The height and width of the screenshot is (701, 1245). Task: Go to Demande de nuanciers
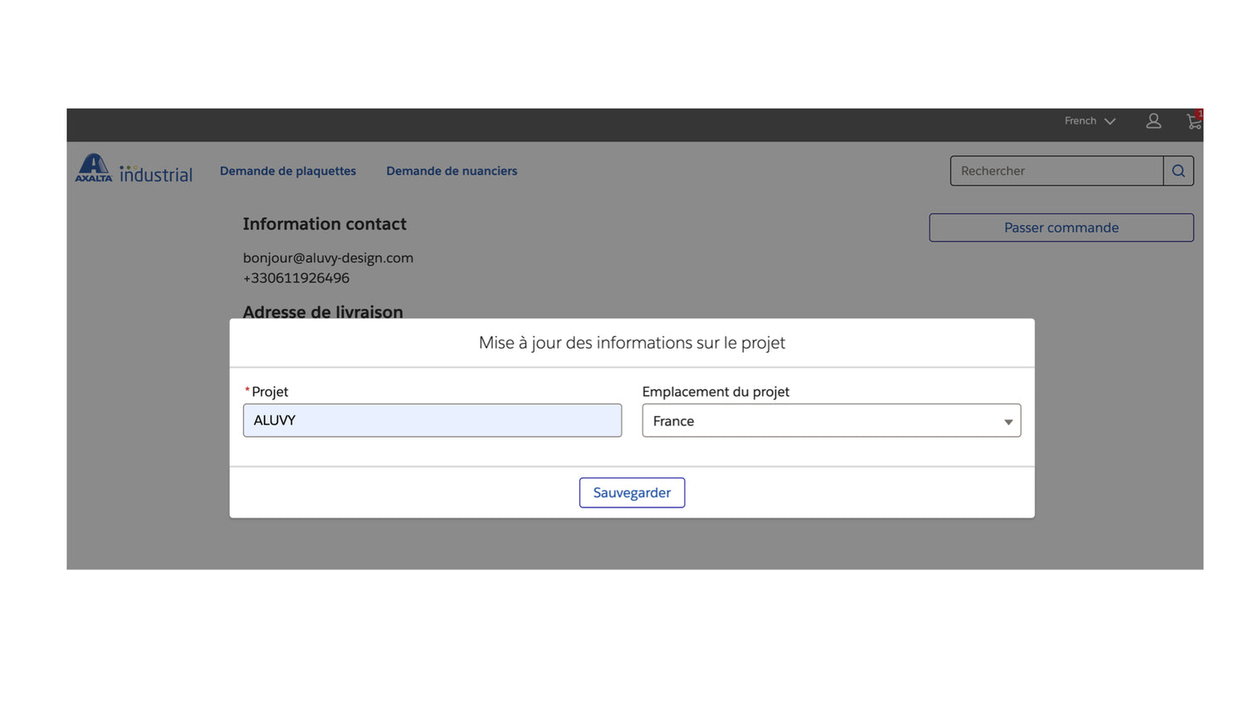click(x=452, y=171)
